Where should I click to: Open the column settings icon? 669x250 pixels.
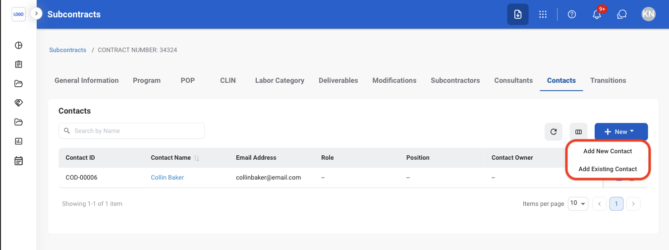(x=578, y=132)
